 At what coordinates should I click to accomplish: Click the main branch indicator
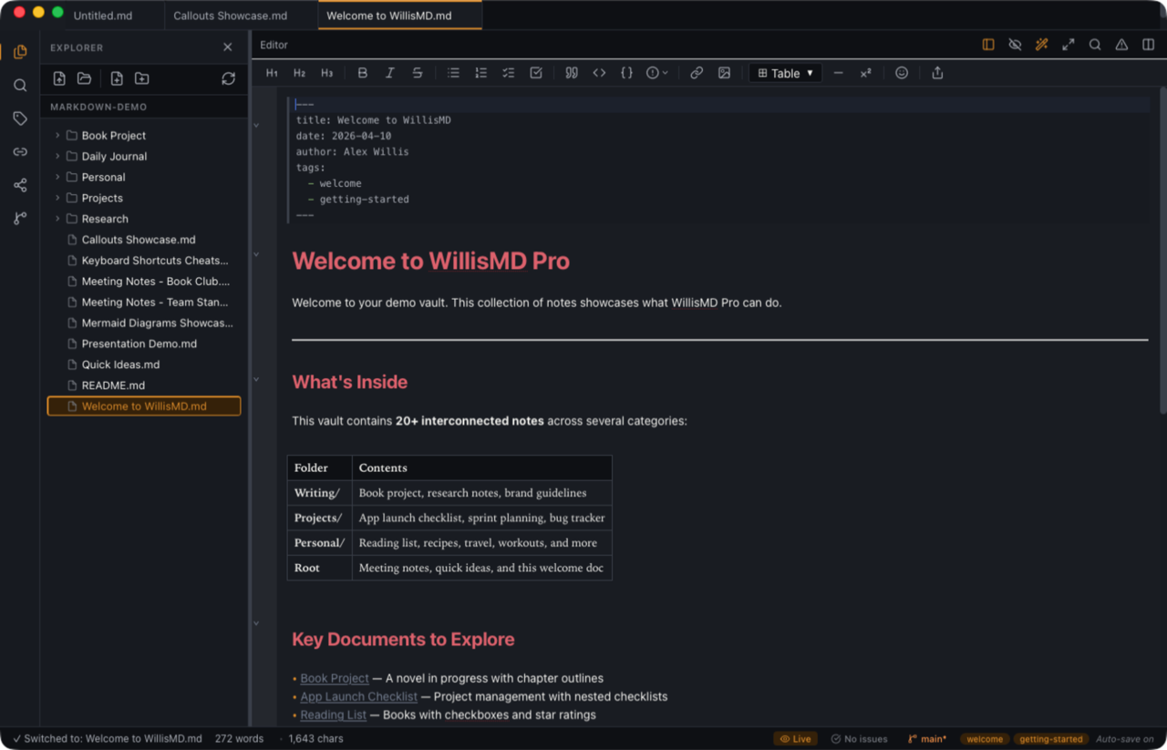[x=927, y=739]
